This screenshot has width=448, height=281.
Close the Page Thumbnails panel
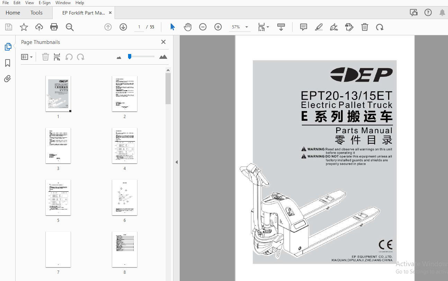pos(163,42)
